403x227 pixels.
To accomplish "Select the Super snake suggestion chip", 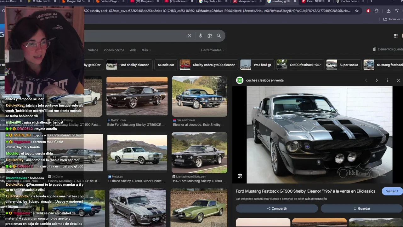I will 344,65.
